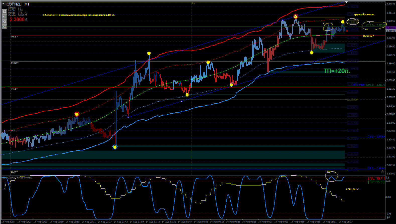Click the 2.39225 price axis value
396x224 pixels.
(x=391, y=4)
